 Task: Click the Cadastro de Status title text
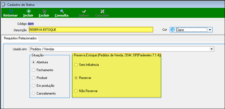coord(21,5)
